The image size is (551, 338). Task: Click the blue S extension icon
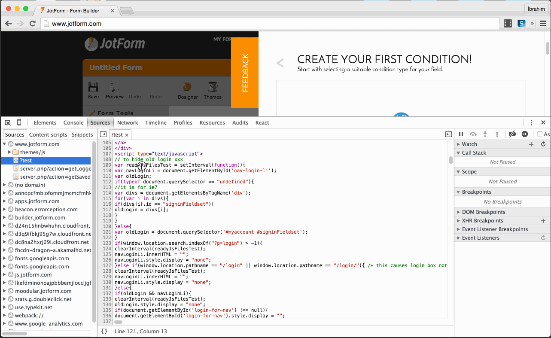click(x=521, y=24)
